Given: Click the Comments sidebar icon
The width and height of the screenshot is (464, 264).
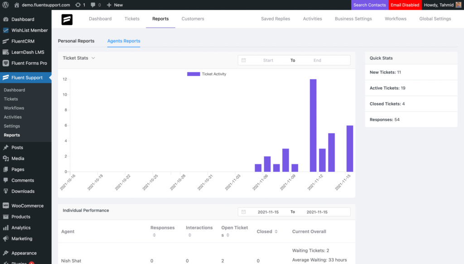Looking at the screenshot, I should click(5, 180).
